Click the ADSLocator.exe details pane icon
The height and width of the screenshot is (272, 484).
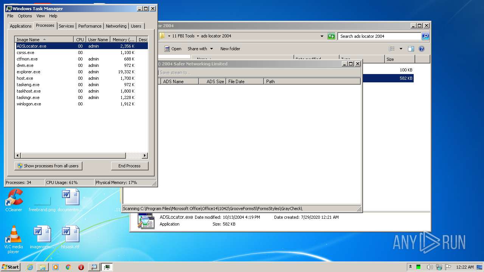pyautogui.click(x=146, y=221)
